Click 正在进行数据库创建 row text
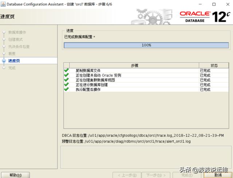 coord(92,85)
